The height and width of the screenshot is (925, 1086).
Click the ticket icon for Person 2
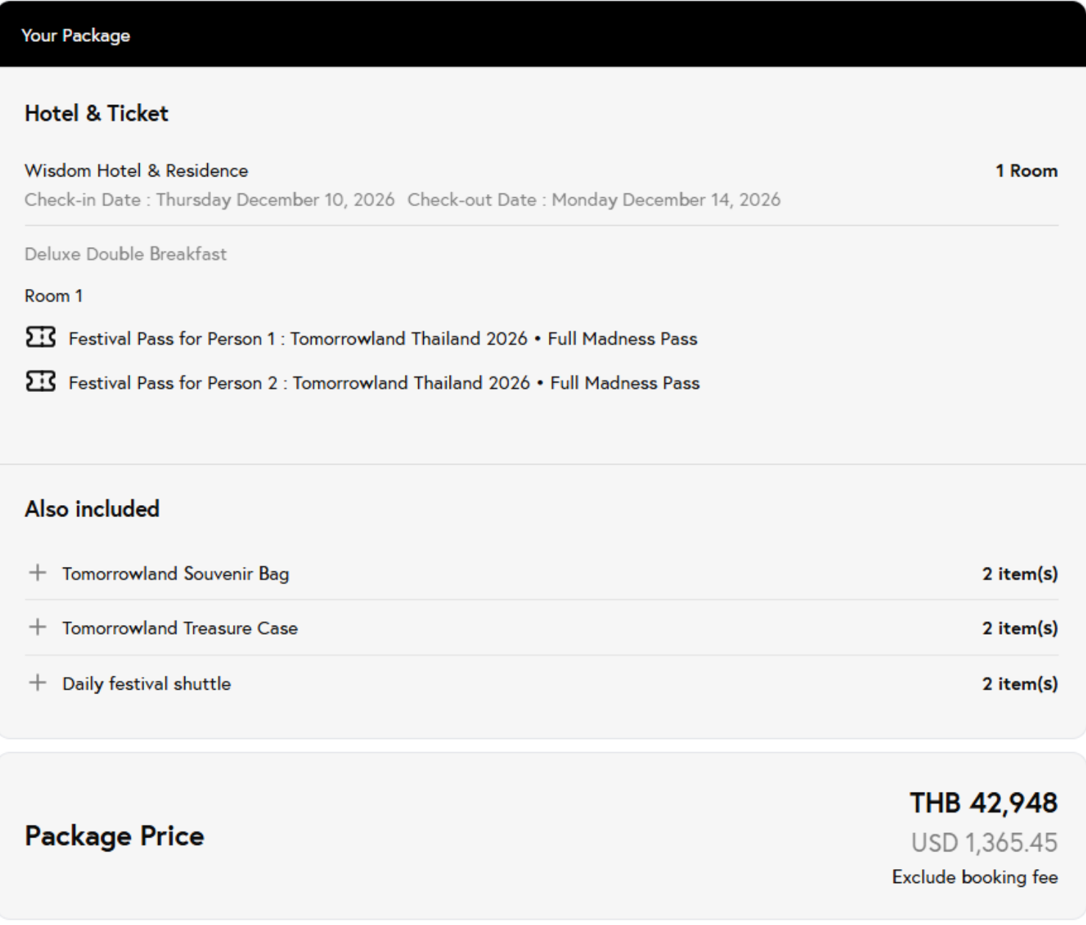point(40,382)
